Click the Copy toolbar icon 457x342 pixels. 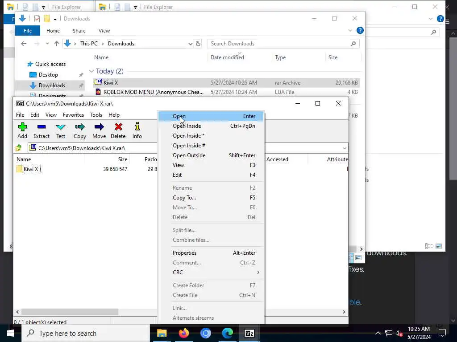click(79, 130)
